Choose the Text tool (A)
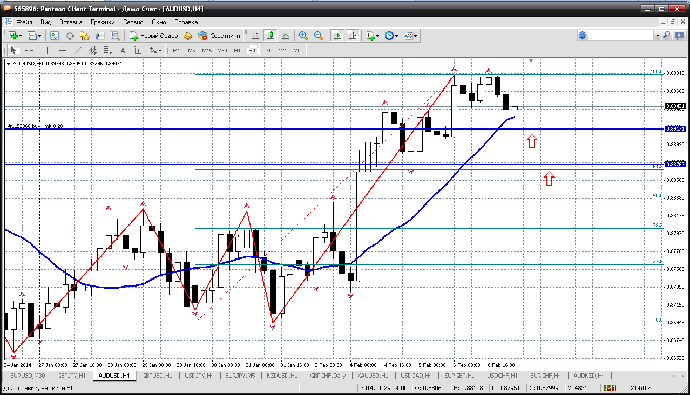 [x=123, y=50]
